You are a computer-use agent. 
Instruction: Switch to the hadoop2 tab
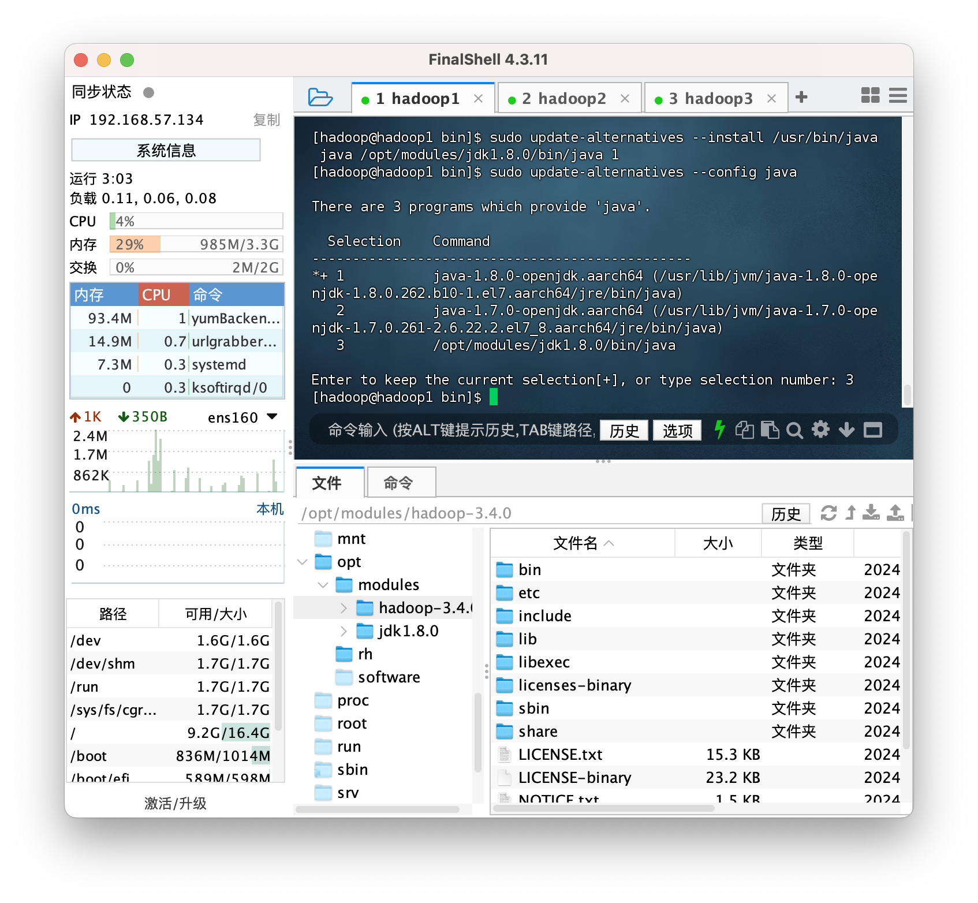(x=569, y=98)
